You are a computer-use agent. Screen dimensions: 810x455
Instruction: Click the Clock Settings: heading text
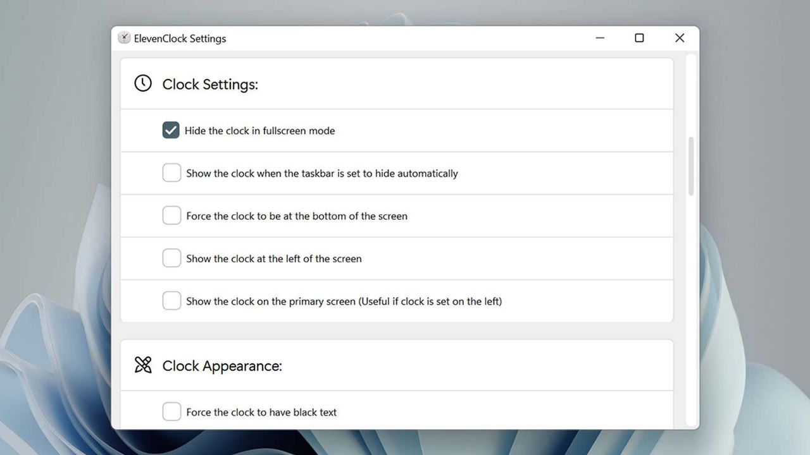(210, 85)
